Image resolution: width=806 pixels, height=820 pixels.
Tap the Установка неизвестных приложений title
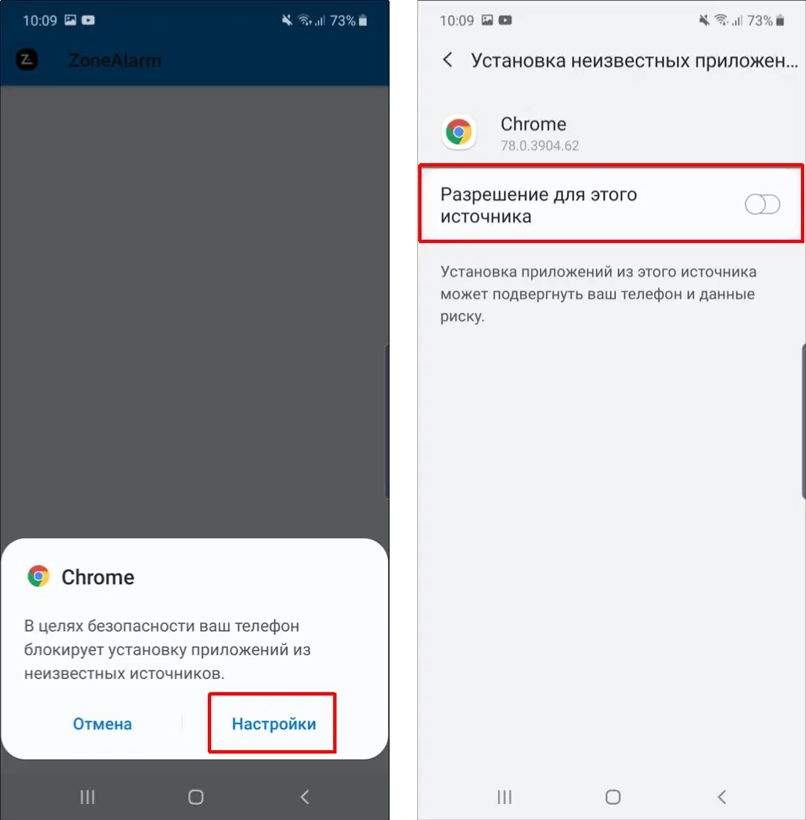[634, 61]
